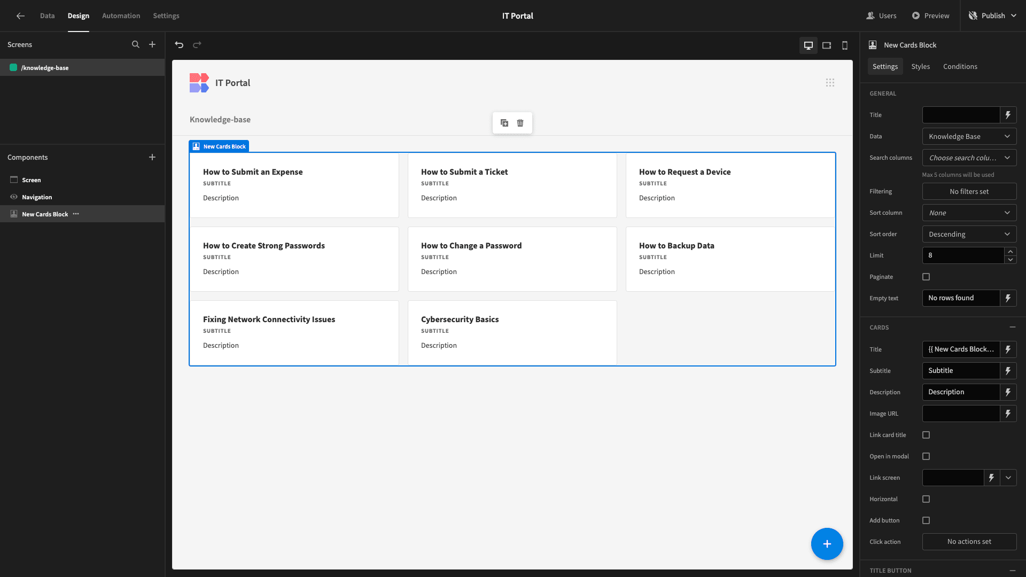Redo the last change
1026x577 pixels.
[197, 45]
